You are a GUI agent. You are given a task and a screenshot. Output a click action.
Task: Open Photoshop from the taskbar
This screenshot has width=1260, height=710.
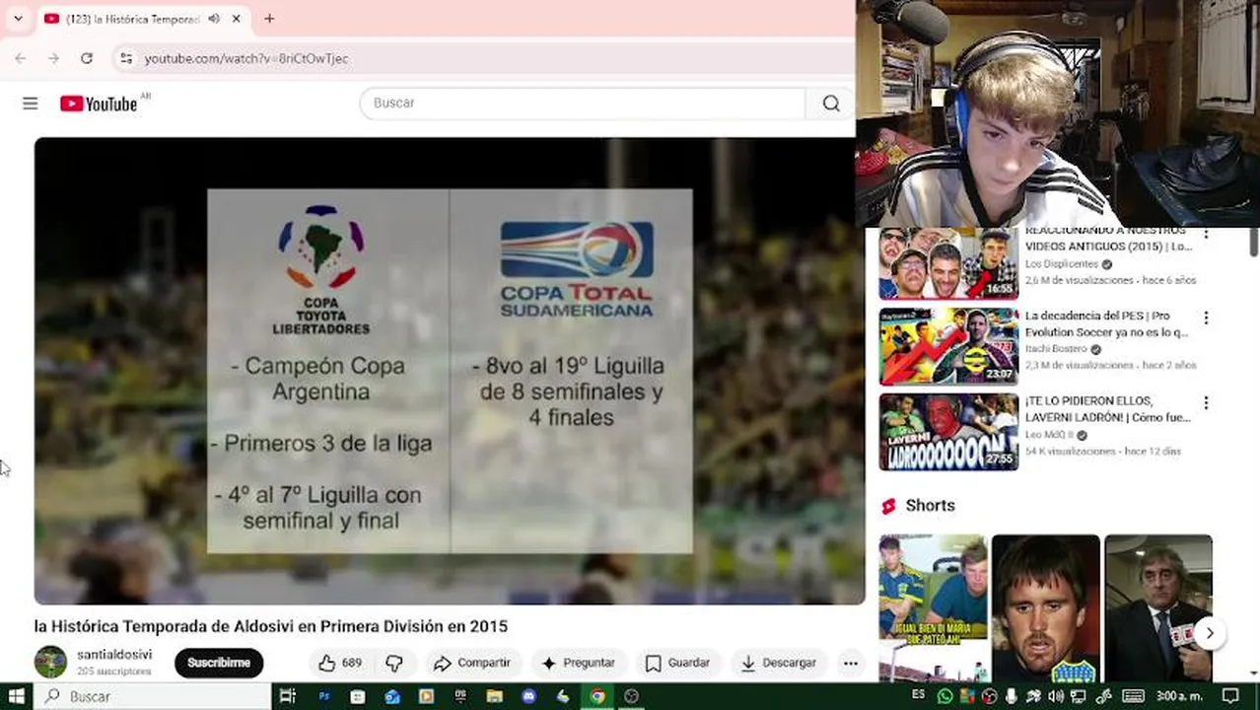click(x=323, y=696)
